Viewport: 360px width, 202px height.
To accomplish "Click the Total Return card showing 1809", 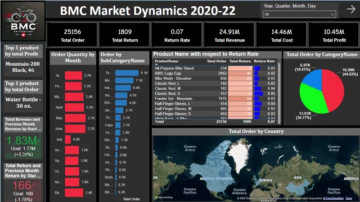I will point(125,35).
